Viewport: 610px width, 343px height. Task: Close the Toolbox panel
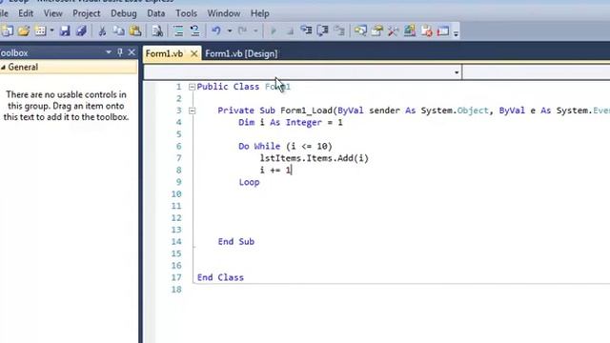pos(132,52)
